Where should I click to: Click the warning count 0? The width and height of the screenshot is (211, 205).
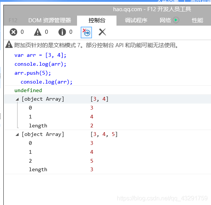47,32
